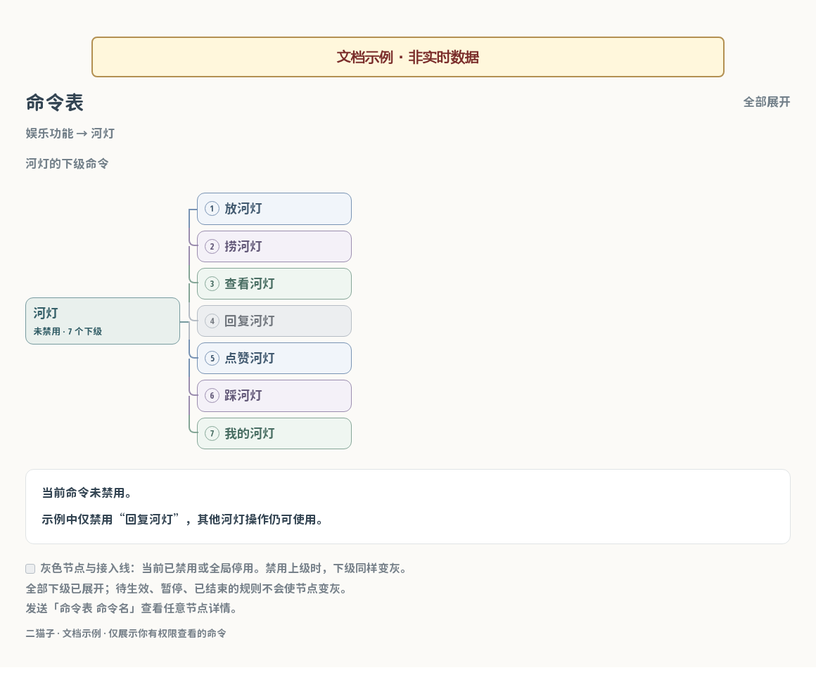Select the 查看河灯 node
The image size is (816, 682).
[274, 283]
